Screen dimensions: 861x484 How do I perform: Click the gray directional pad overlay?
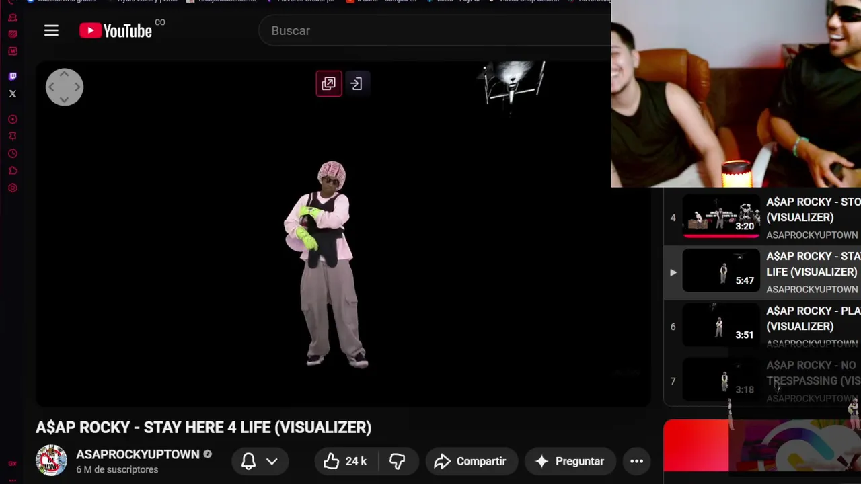click(x=65, y=87)
